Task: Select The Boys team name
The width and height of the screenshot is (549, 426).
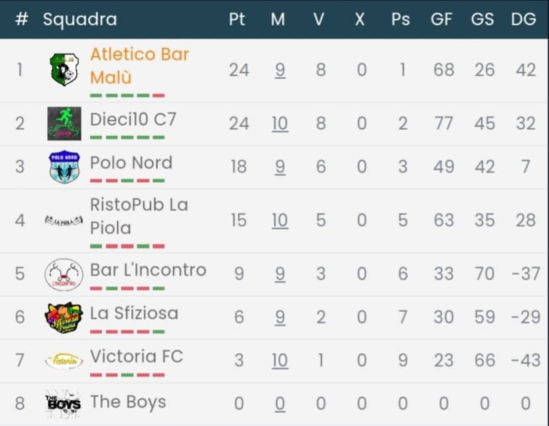Action: (x=128, y=402)
